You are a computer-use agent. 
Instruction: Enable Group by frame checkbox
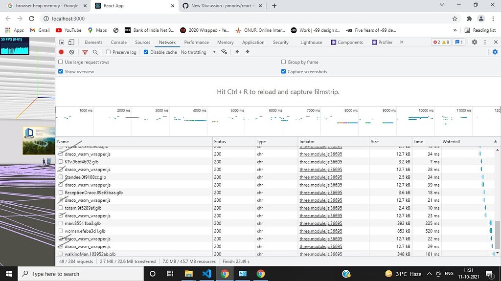click(x=283, y=62)
